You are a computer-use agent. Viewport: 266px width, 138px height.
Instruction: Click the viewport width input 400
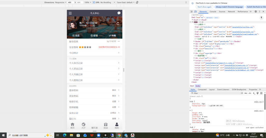coord(70,2)
